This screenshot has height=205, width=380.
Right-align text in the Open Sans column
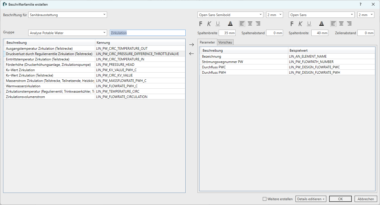tap(349, 24)
